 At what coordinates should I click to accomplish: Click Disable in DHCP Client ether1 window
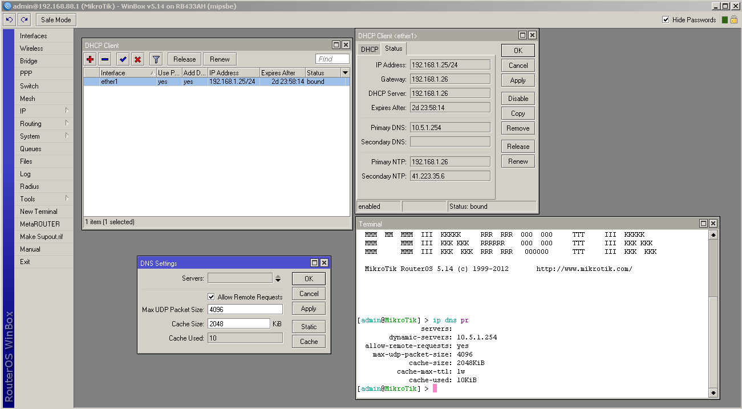tap(518, 99)
